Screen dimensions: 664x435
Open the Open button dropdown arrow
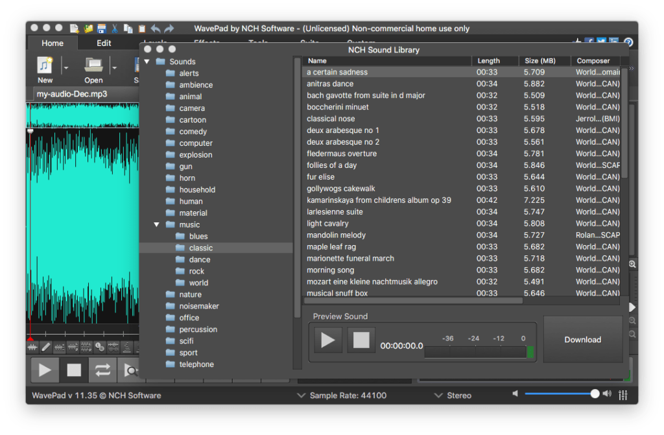pos(114,67)
